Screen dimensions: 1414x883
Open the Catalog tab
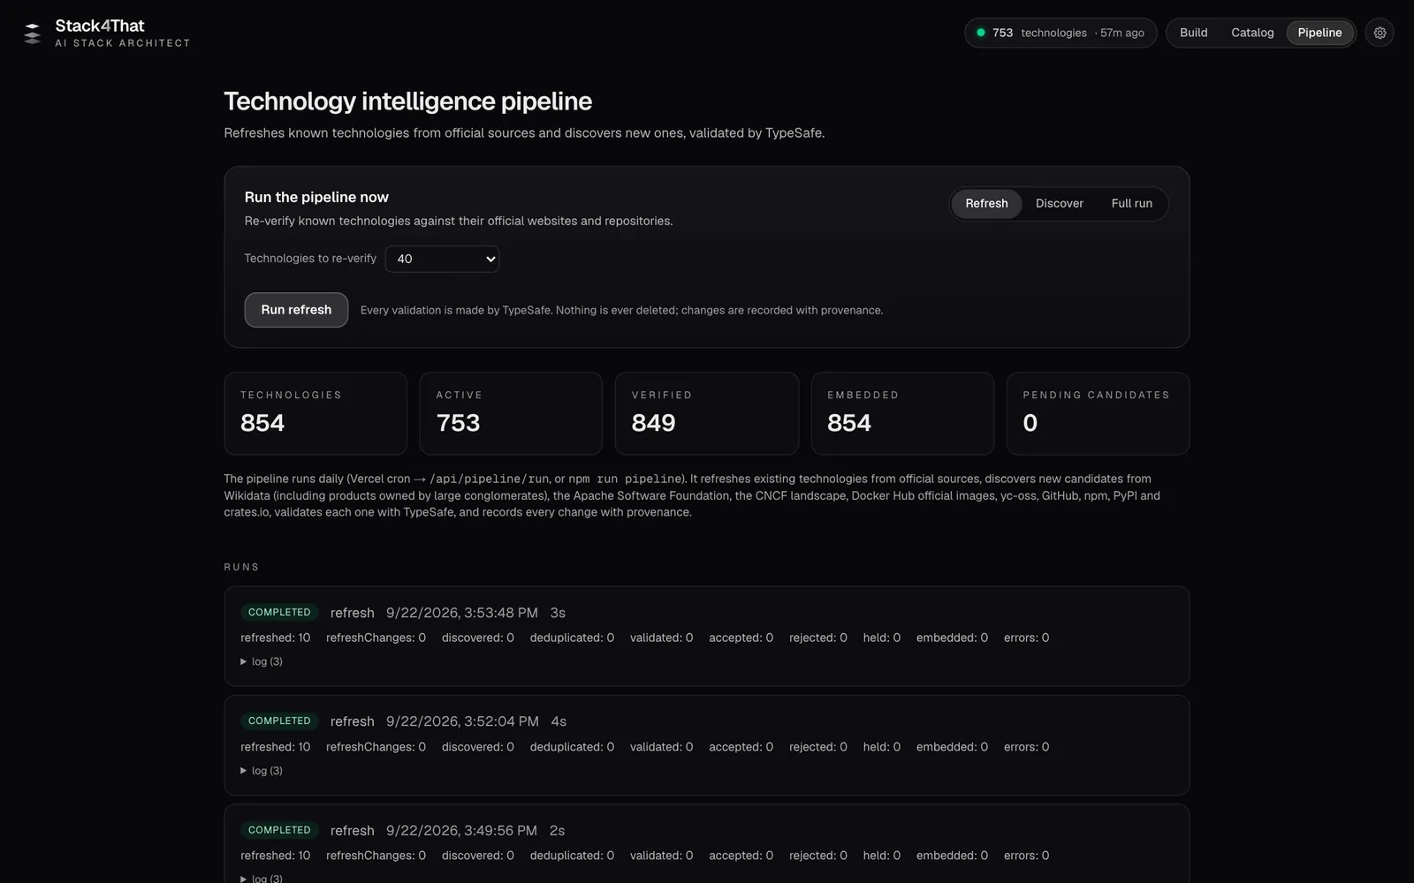click(1252, 33)
